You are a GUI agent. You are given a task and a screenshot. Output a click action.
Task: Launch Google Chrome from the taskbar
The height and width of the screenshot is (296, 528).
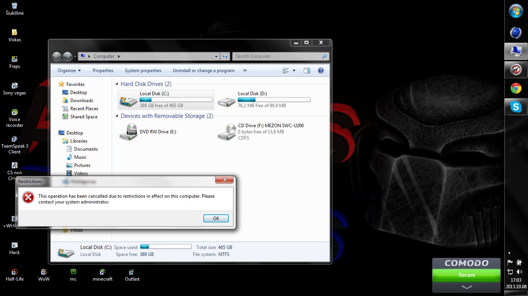pyautogui.click(x=516, y=89)
